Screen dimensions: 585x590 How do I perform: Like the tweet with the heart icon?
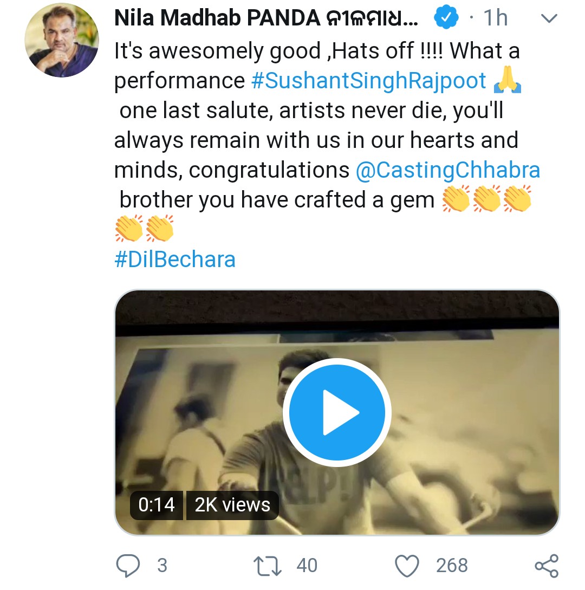tap(407, 566)
